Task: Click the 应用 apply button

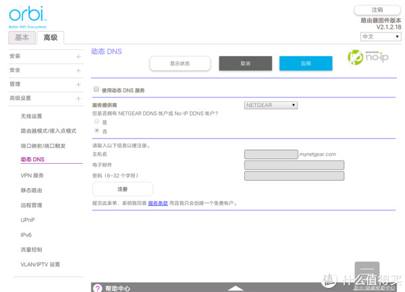Action: (306, 63)
